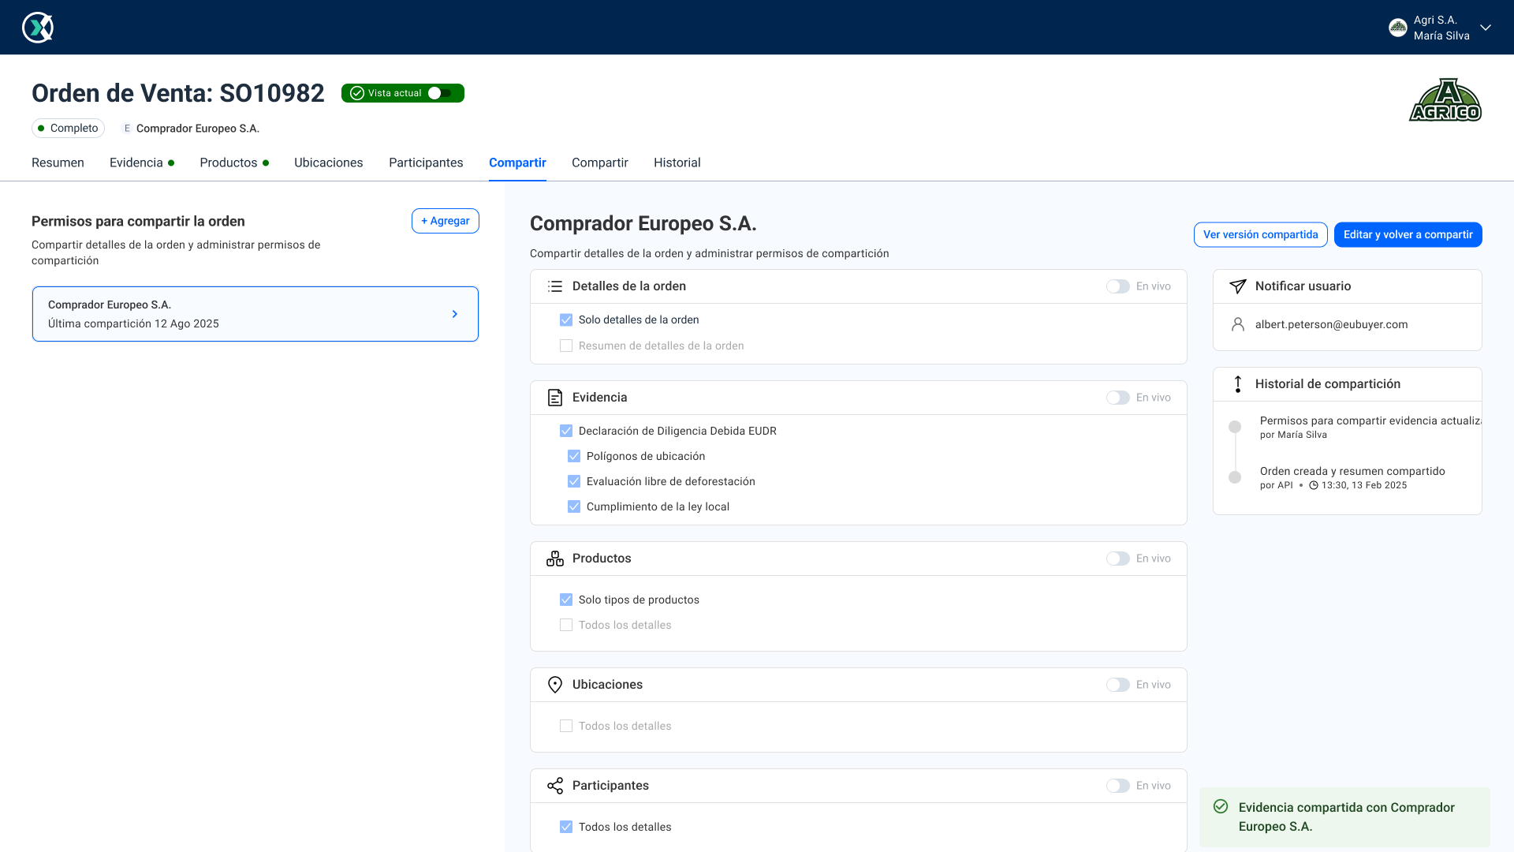Uncheck Evaluación libre de deforestación
The width and height of the screenshot is (1514, 852).
pyautogui.click(x=574, y=481)
